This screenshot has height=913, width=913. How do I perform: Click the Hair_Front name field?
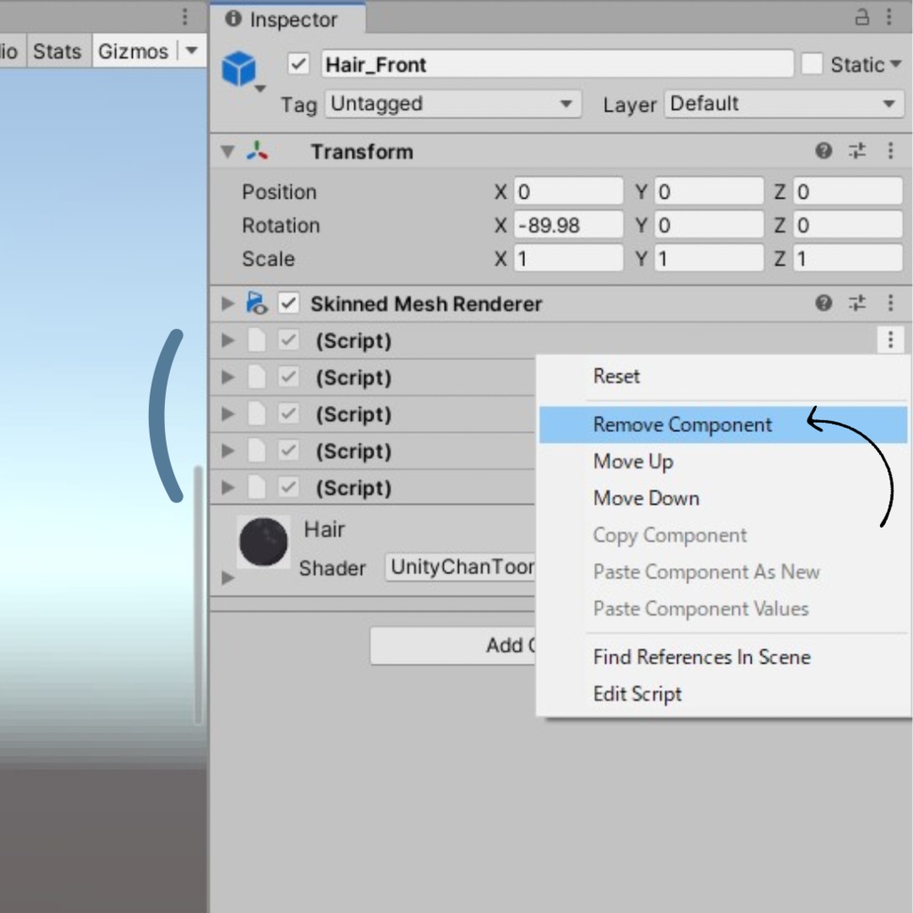tap(557, 64)
